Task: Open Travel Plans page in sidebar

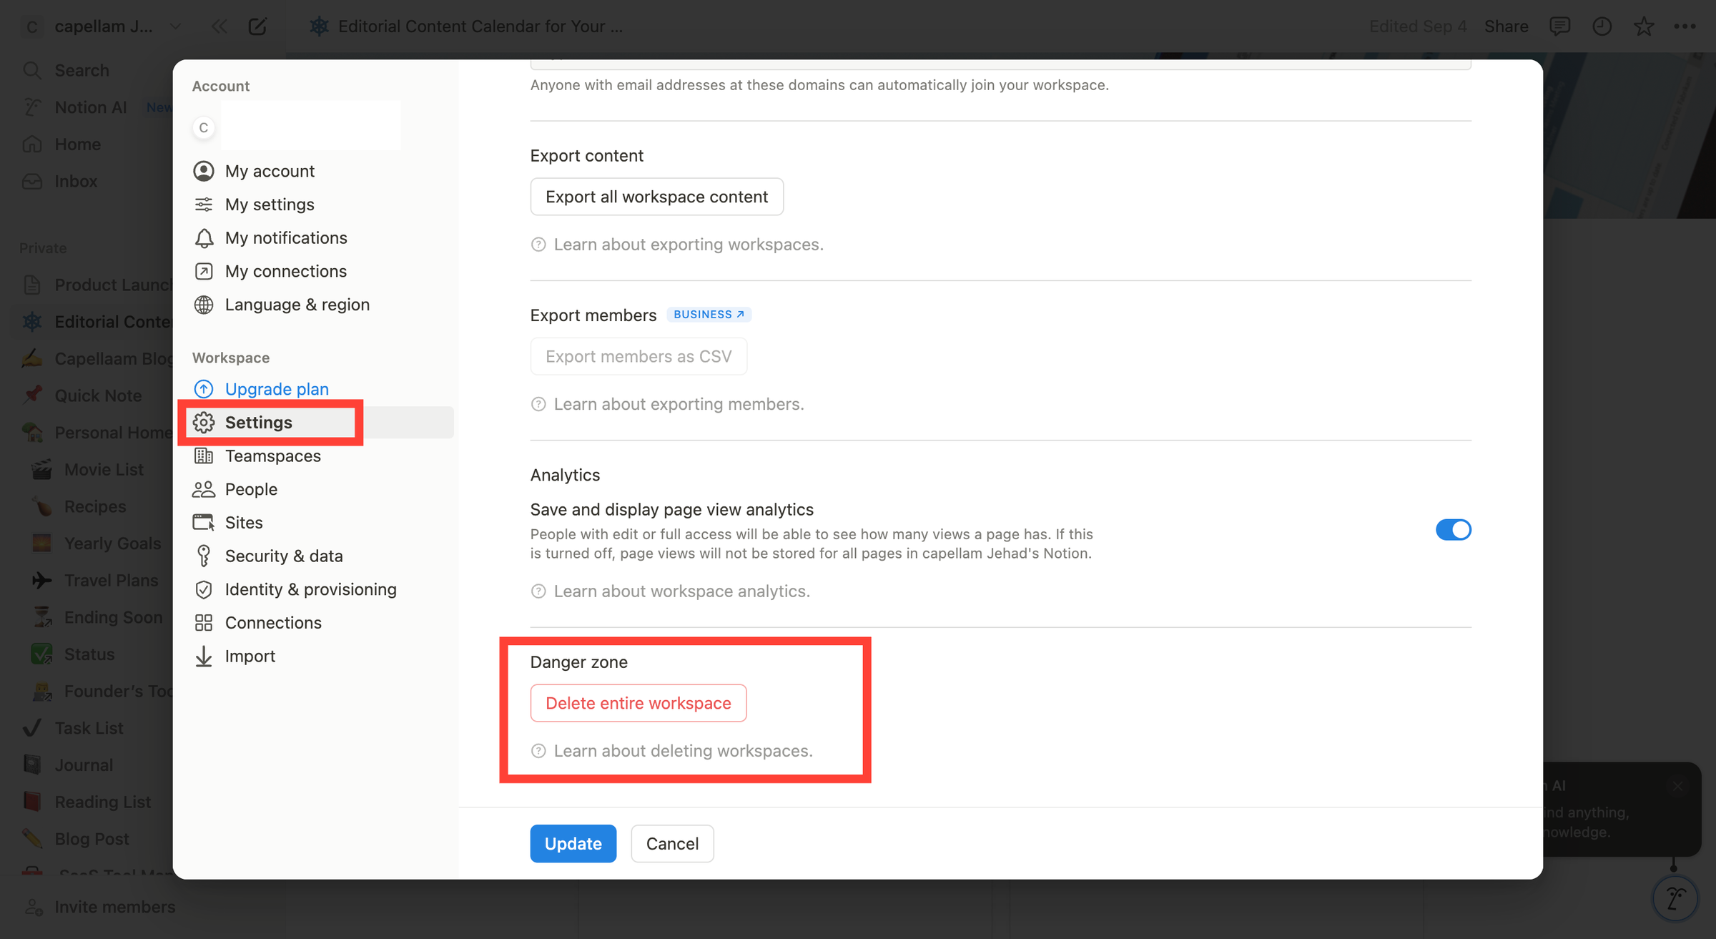Action: (x=111, y=581)
